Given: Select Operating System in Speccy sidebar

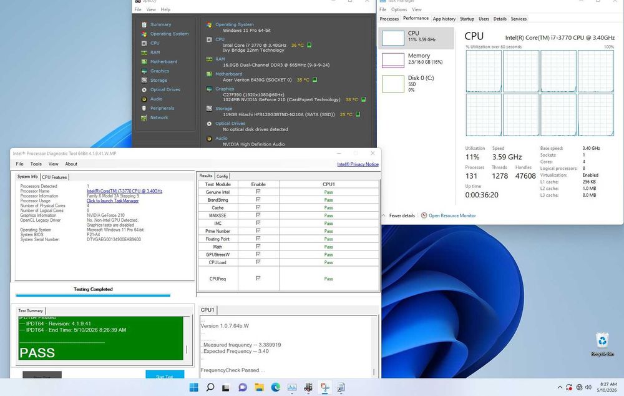Looking at the screenshot, I should [169, 34].
